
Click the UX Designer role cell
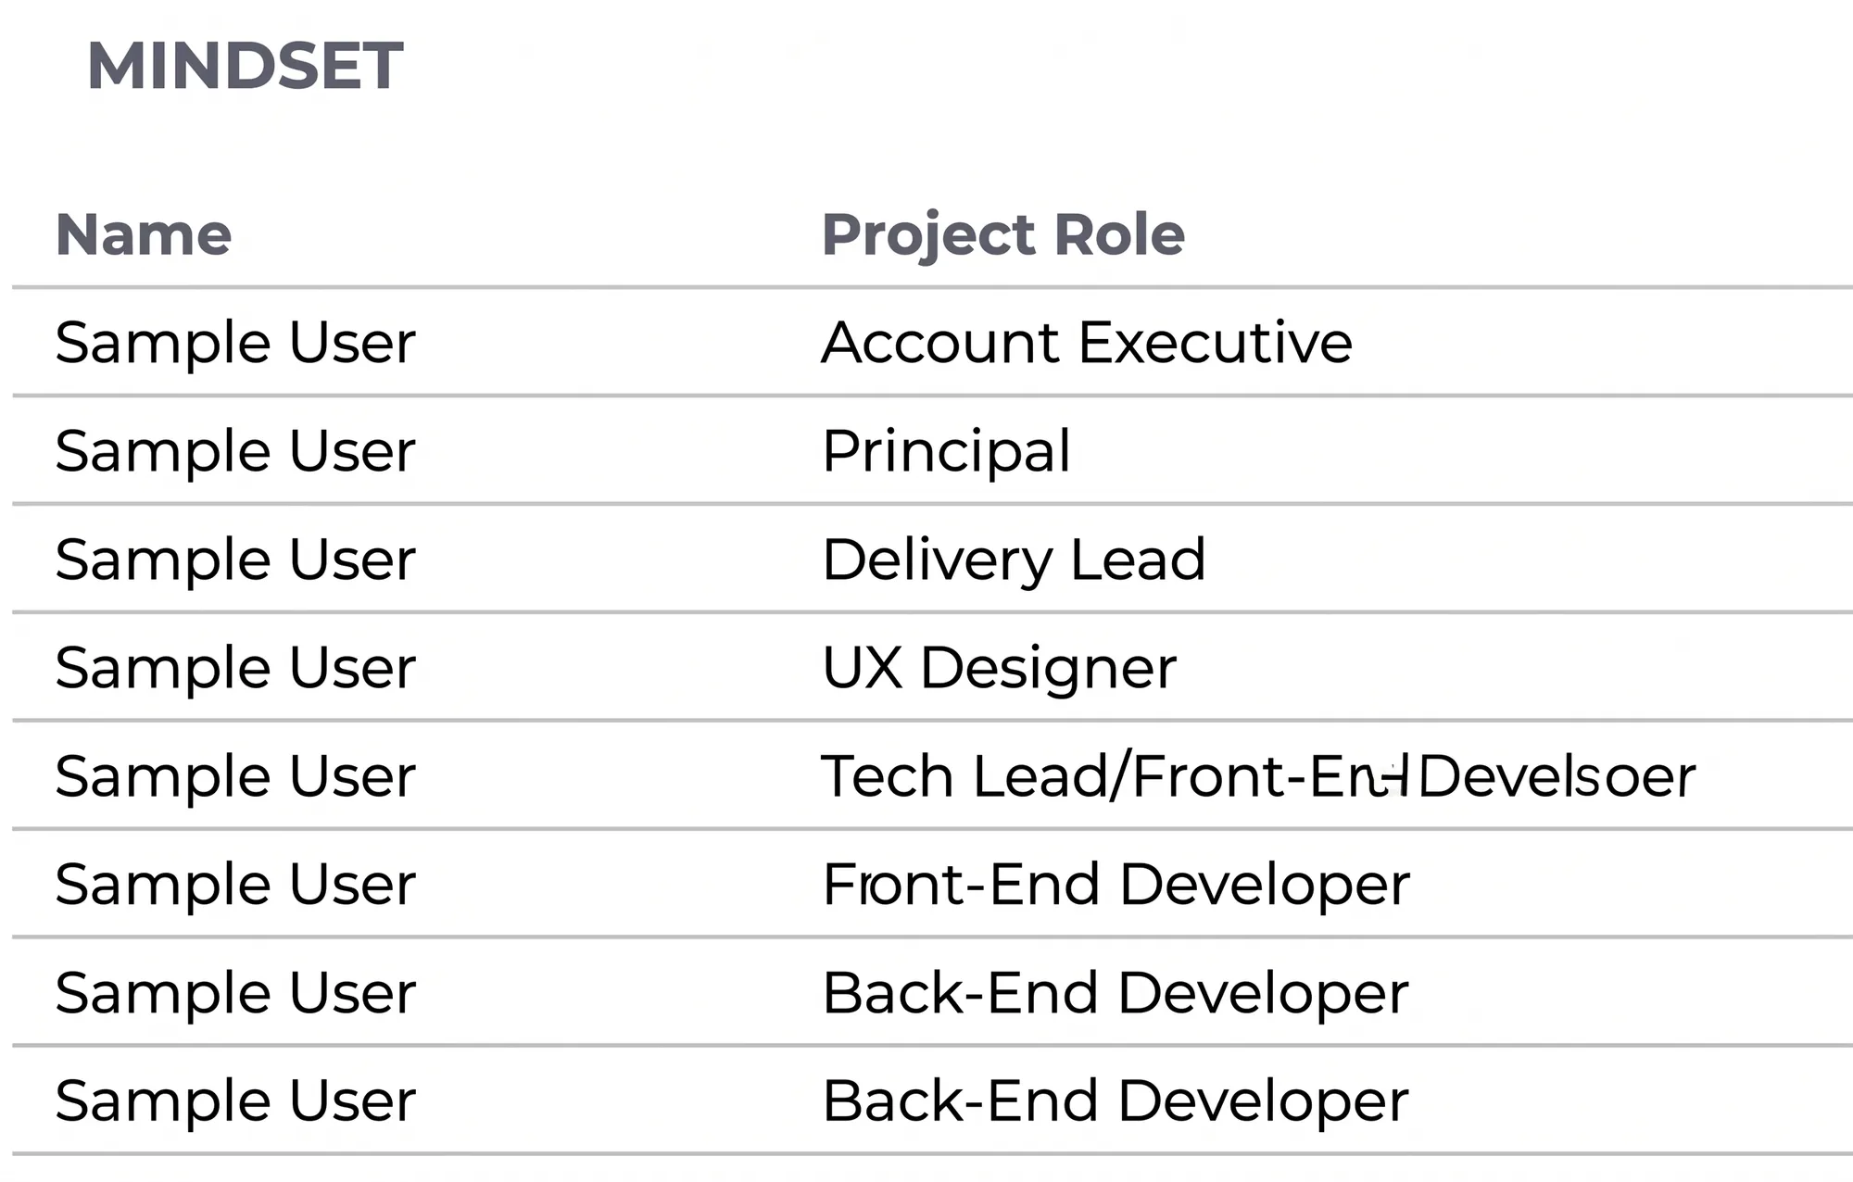coord(1000,668)
